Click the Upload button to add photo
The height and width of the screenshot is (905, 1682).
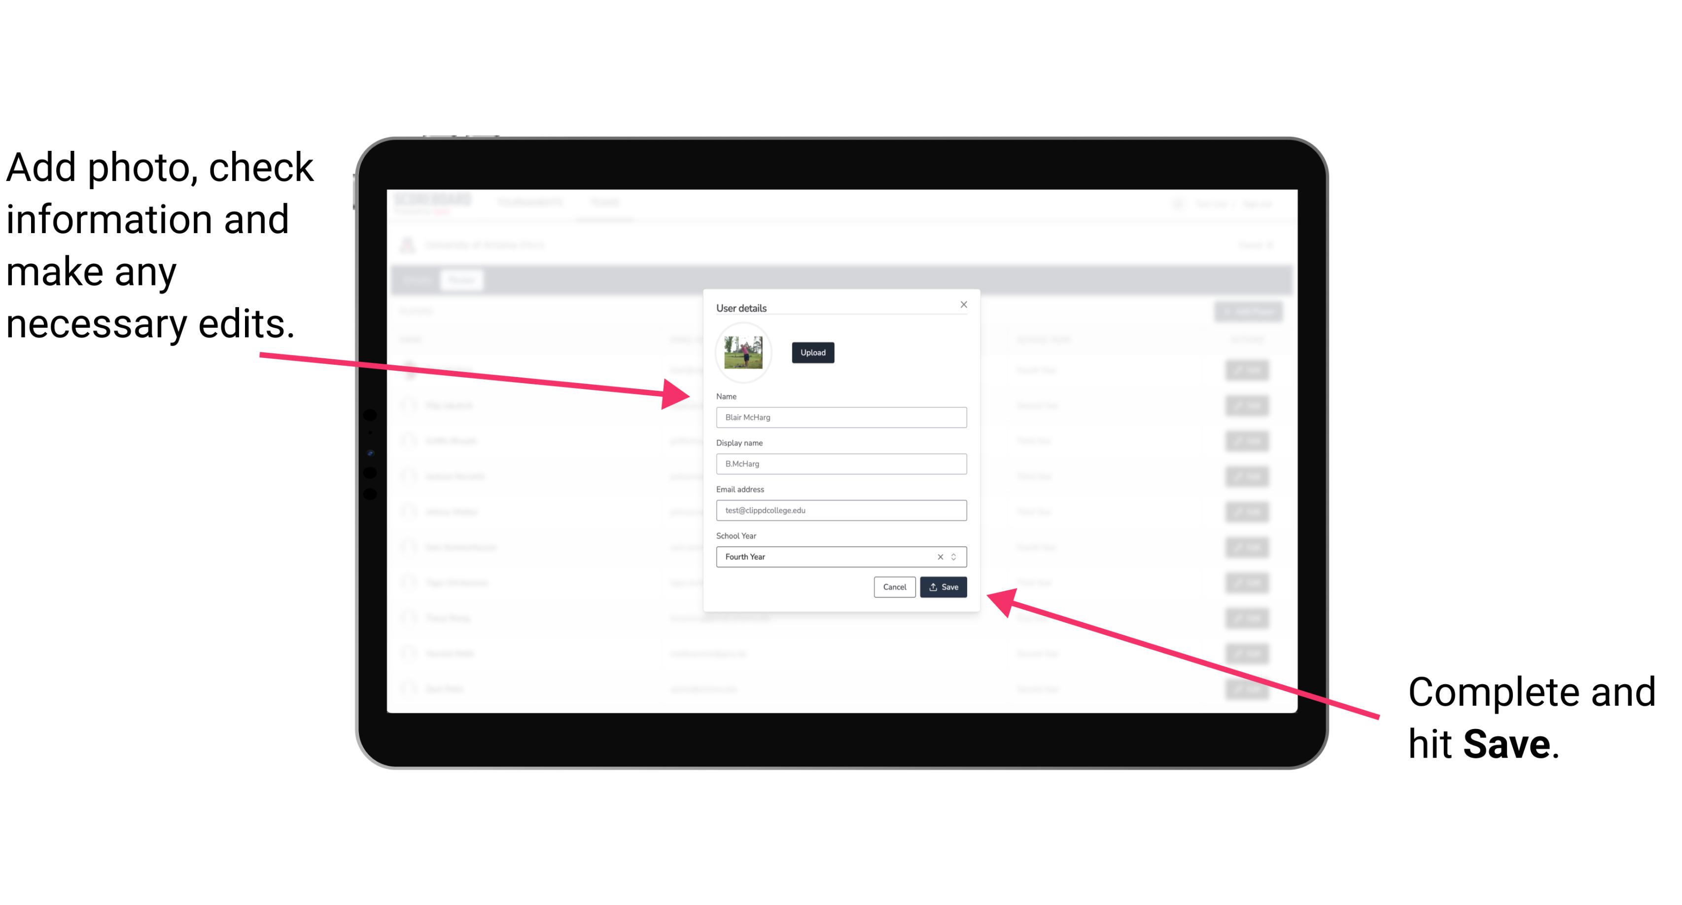coord(811,352)
